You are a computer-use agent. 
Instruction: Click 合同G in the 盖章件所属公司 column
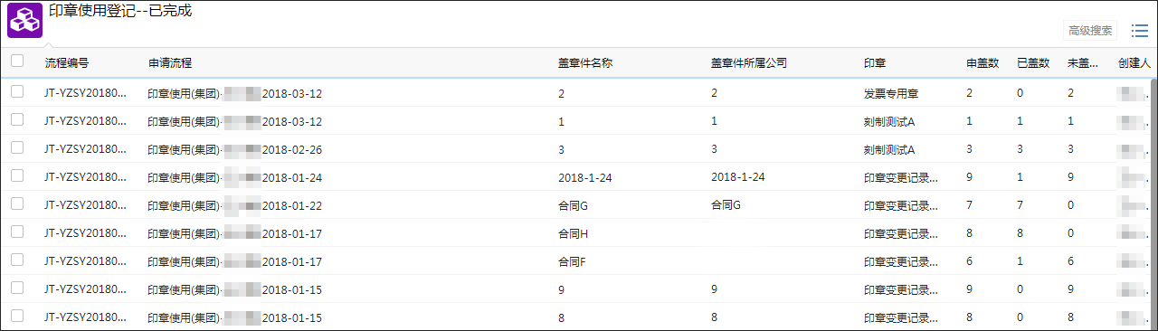pos(726,205)
